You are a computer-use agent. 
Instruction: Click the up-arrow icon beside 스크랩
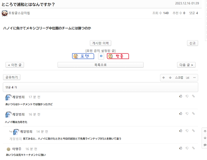(164, 78)
